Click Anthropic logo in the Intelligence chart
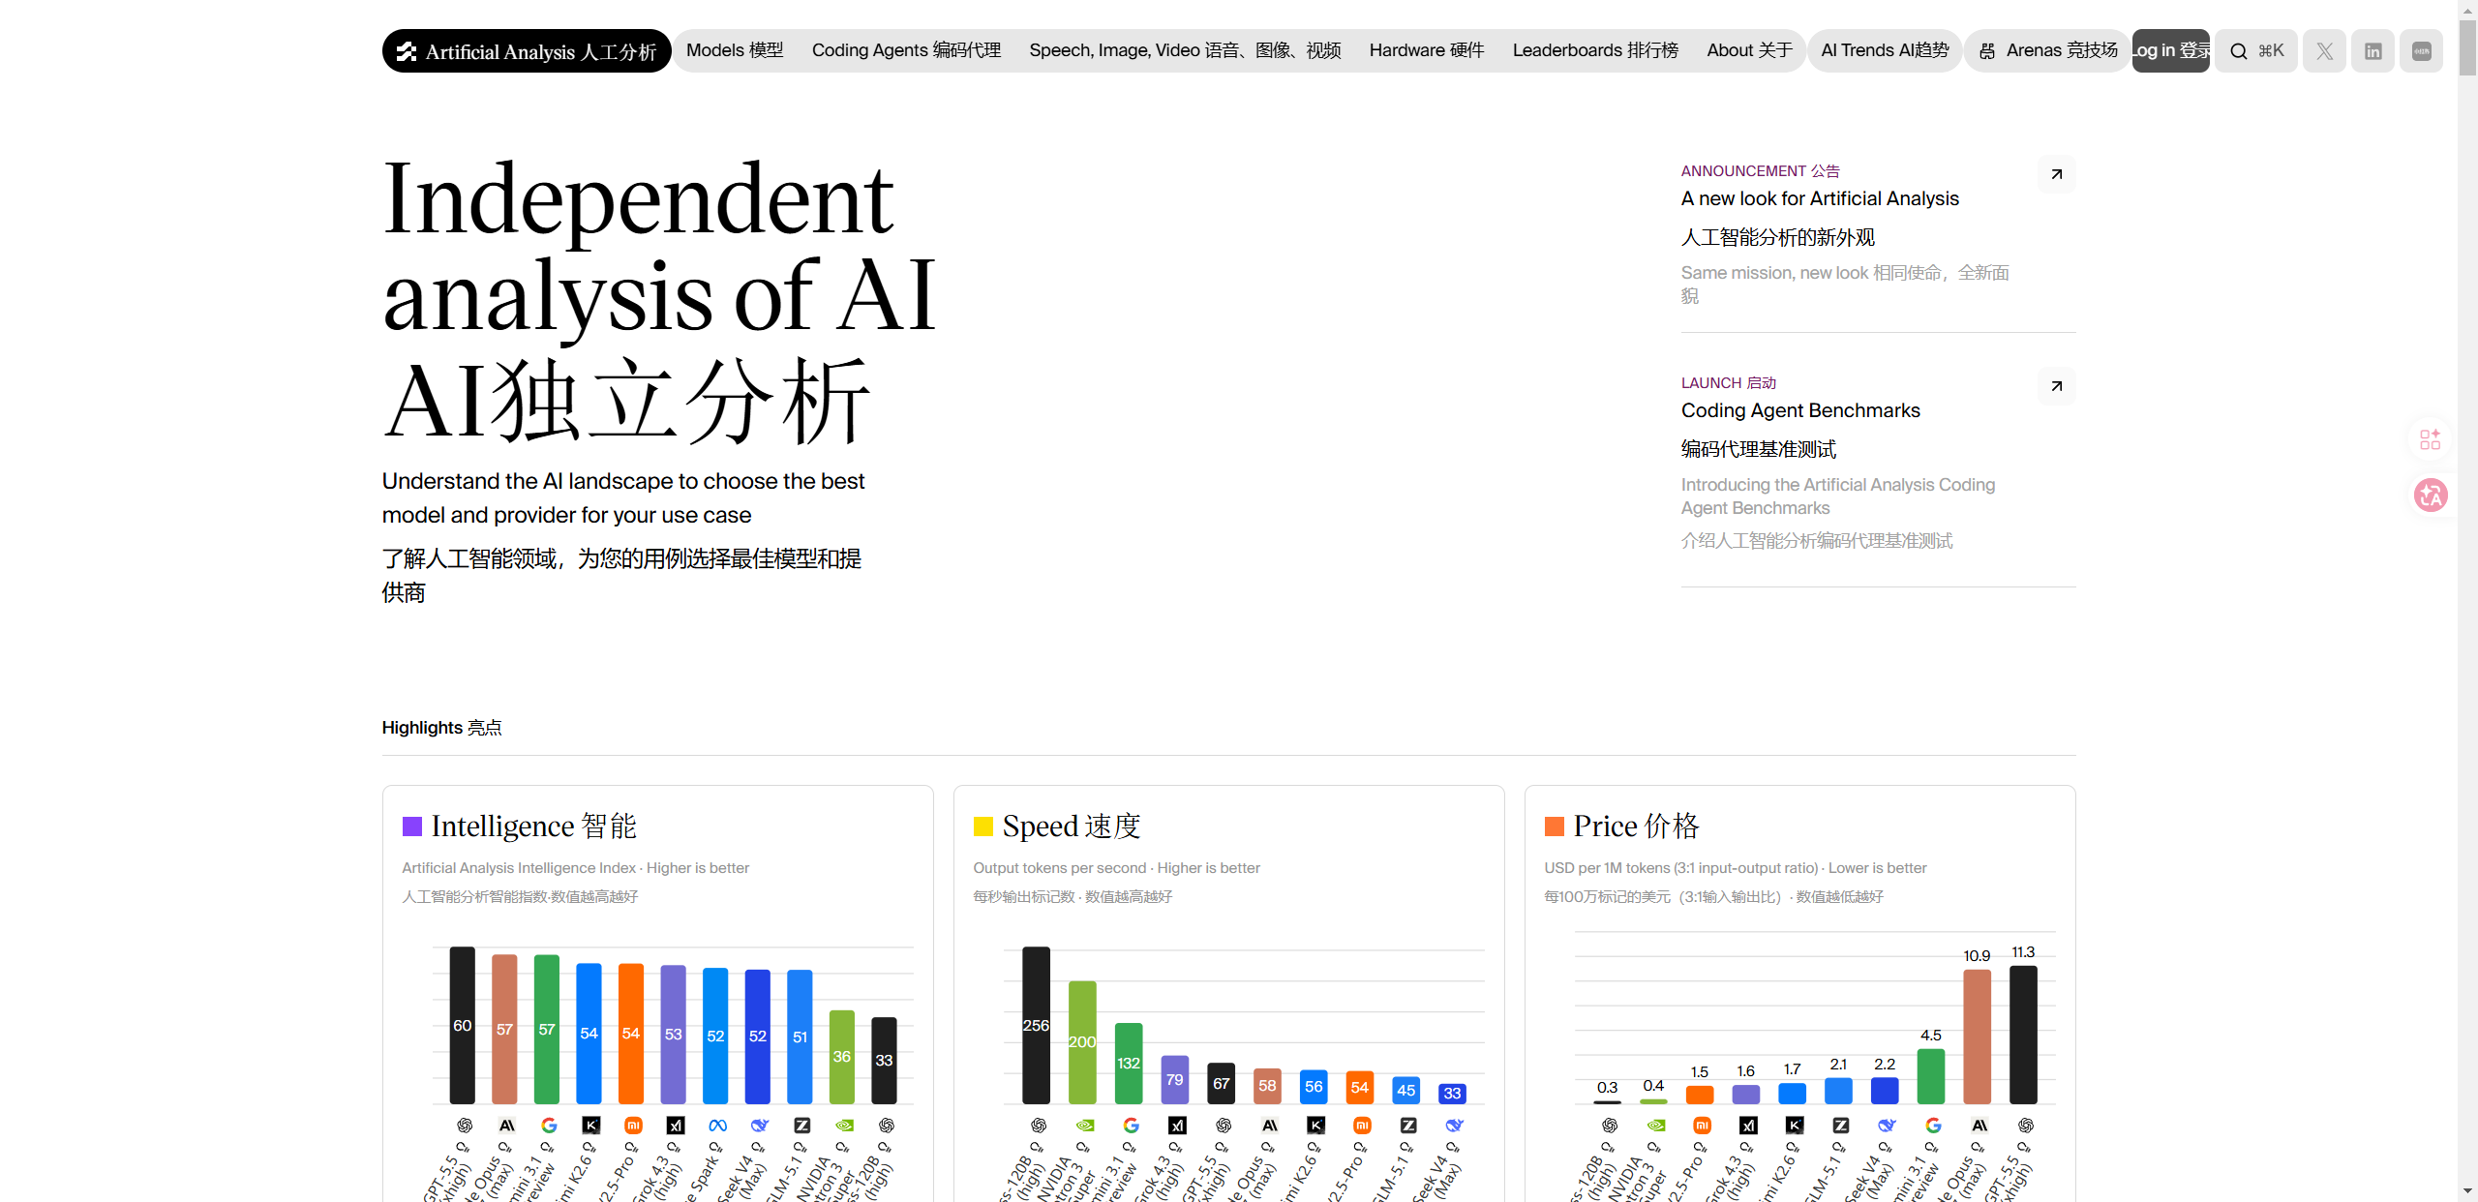 pyautogui.click(x=507, y=1126)
